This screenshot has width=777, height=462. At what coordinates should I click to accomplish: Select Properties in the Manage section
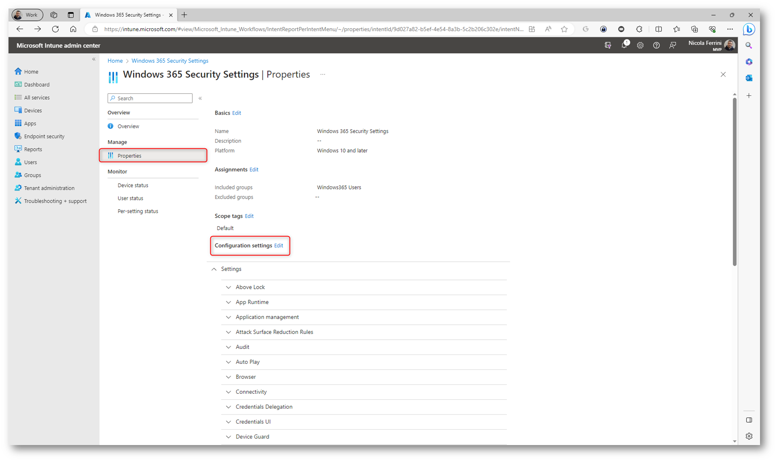pos(153,155)
